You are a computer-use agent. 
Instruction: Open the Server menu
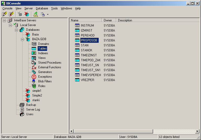click(29, 8)
